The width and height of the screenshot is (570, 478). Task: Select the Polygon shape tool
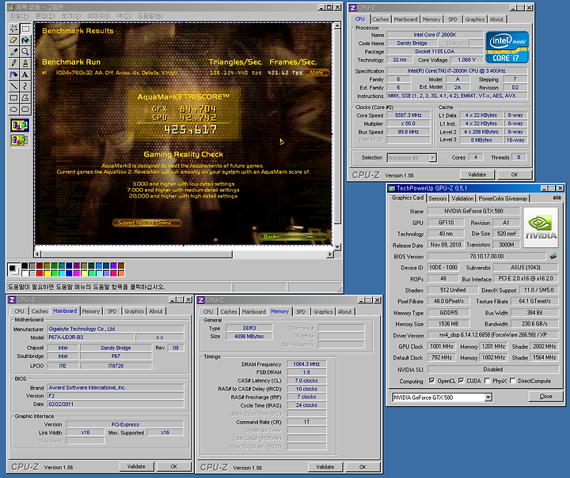coord(25,98)
